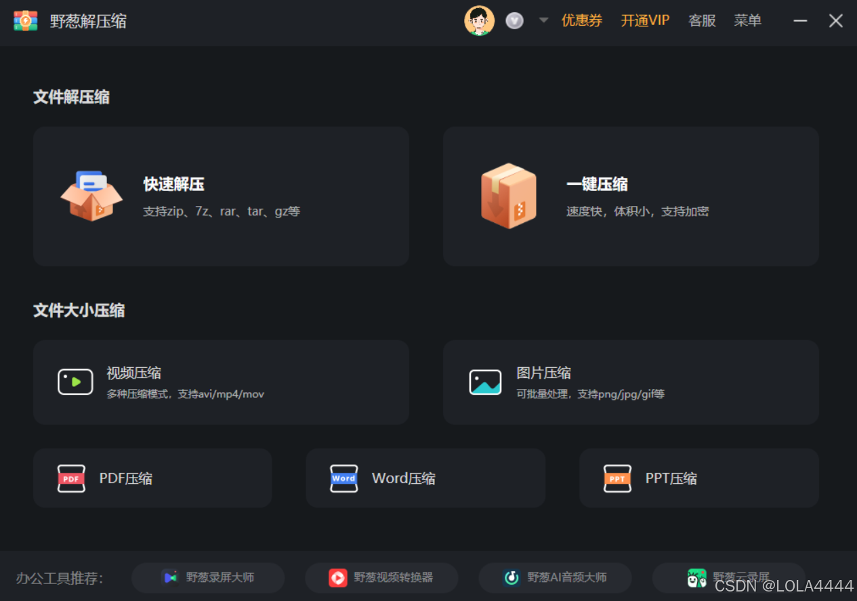Click the green 野葱云录屏 icon
857x601 pixels.
point(696,578)
